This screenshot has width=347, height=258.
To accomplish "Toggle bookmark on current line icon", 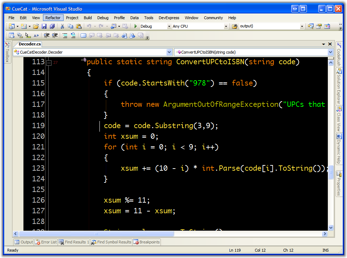I will (83, 35).
